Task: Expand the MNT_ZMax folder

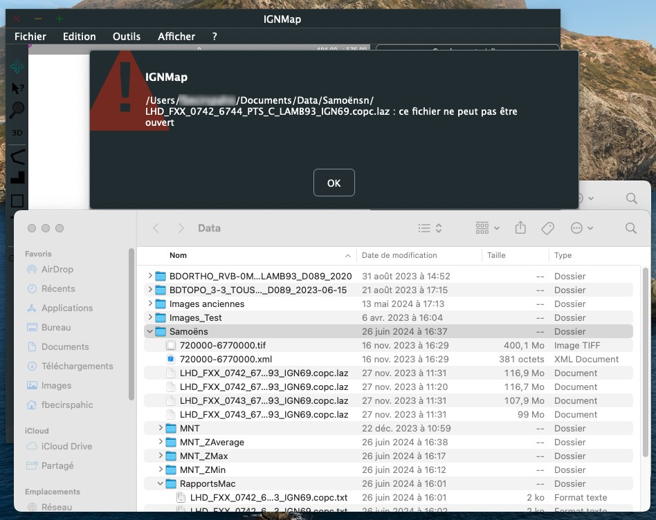Action: tap(161, 456)
